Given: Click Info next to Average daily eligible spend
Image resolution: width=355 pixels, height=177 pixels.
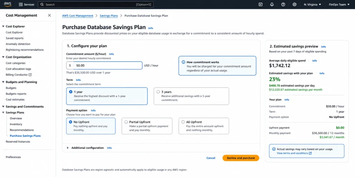Looking at the screenshot, I should 314,61.
